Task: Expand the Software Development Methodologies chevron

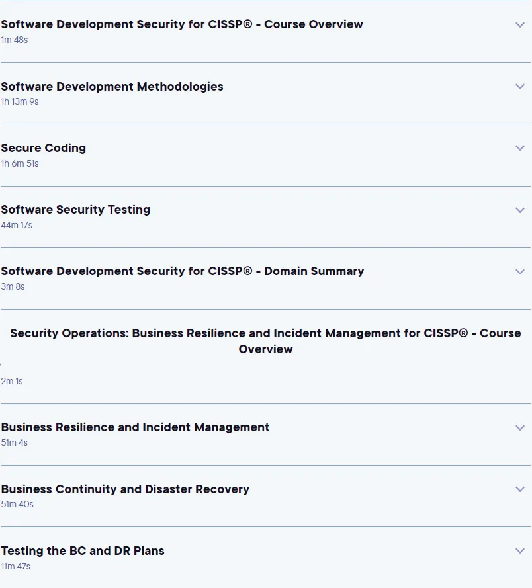Action: 520,87
